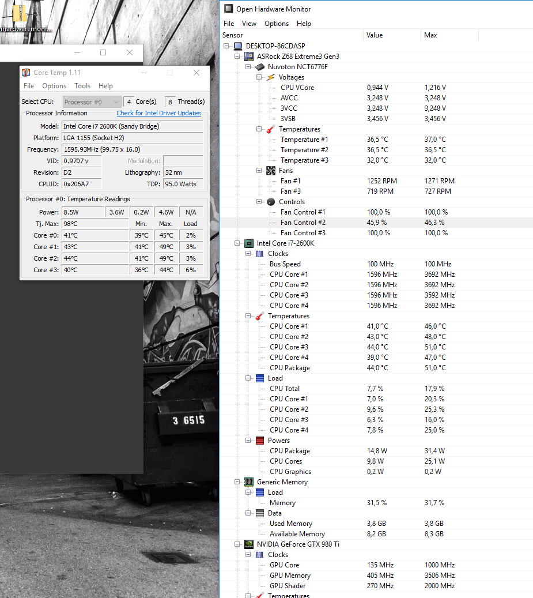This screenshot has width=533, height=598.
Task: Collapse the CPU Powers group
Action: [x=248, y=441]
